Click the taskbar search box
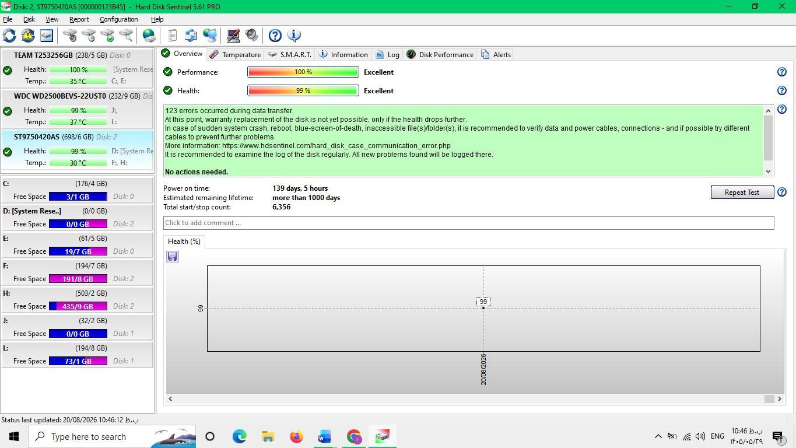 tap(112, 436)
